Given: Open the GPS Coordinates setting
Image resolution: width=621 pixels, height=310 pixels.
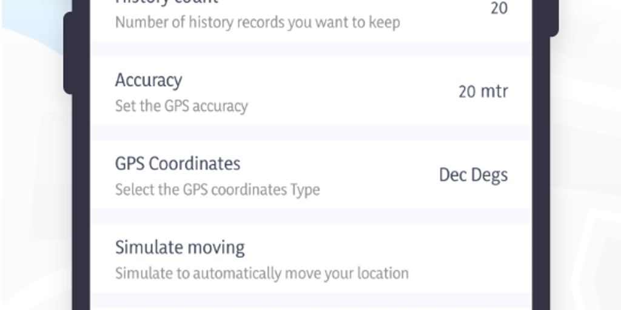Looking at the screenshot, I should [x=178, y=163].
